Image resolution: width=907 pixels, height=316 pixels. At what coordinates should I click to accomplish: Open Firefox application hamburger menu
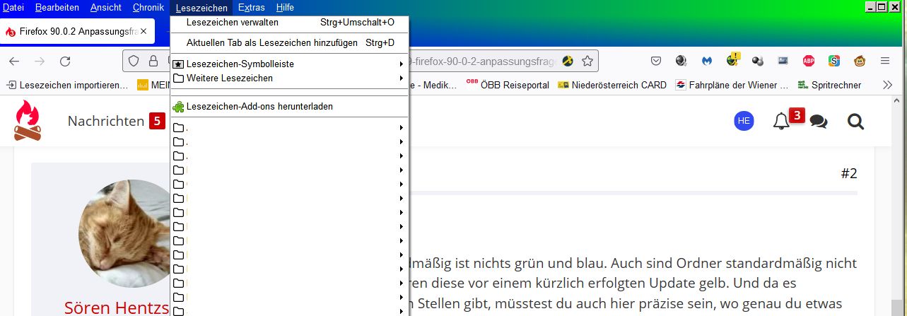(x=885, y=61)
